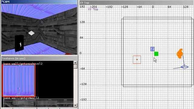Select the gotgimwall2 texture thumbnail

click(x=38, y=103)
